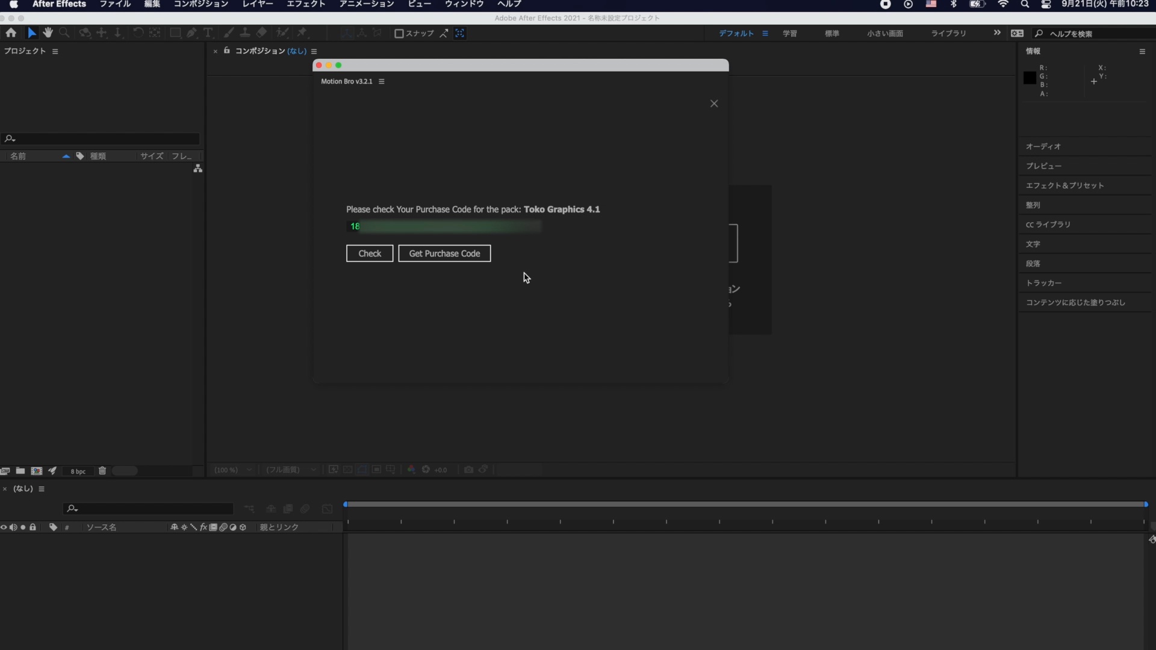Toggle the timeline lock column icon
The height and width of the screenshot is (650, 1156).
click(33, 527)
